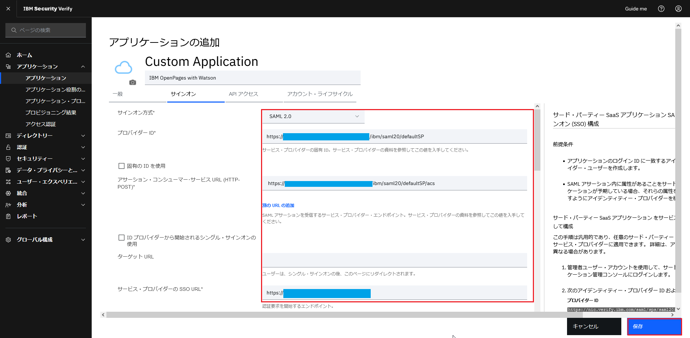The width and height of the screenshot is (690, 338).
Task: Click the Data privacy icon in the sidebar
Action: 8,170
